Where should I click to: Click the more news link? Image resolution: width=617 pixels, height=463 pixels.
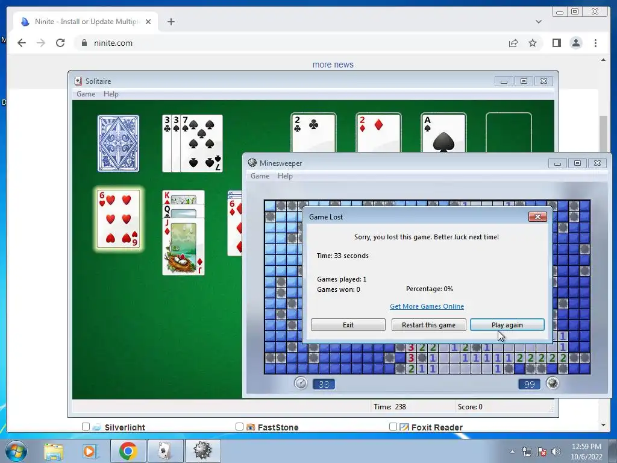[x=333, y=65]
